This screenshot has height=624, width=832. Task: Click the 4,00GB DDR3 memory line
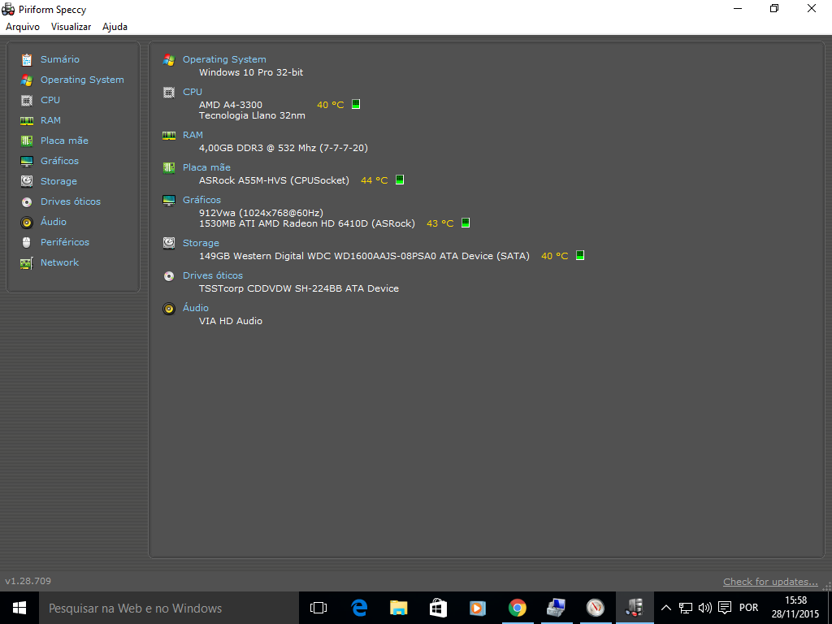pyautogui.click(x=284, y=148)
